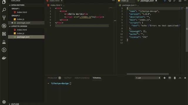Open the terminal selector dropdown showing zsh
Screen dimensions: 188x105
coord(148,78)
